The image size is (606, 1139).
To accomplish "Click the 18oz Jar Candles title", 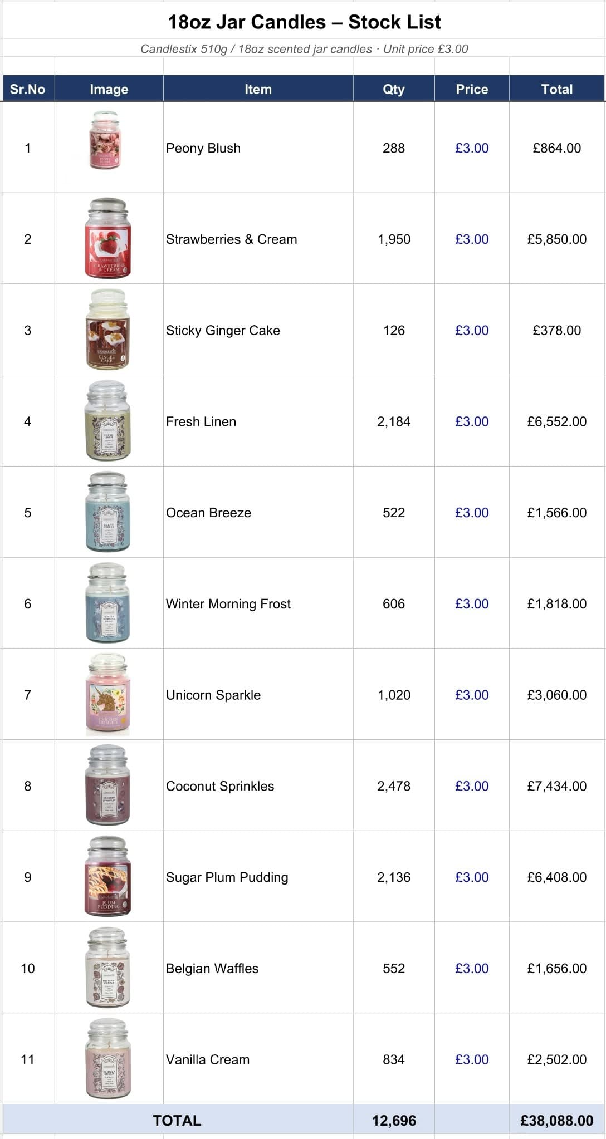I will tap(304, 22).
